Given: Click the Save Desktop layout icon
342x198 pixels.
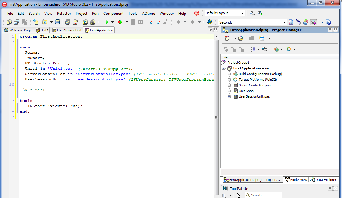Looking at the screenshot, I should [x=252, y=13].
